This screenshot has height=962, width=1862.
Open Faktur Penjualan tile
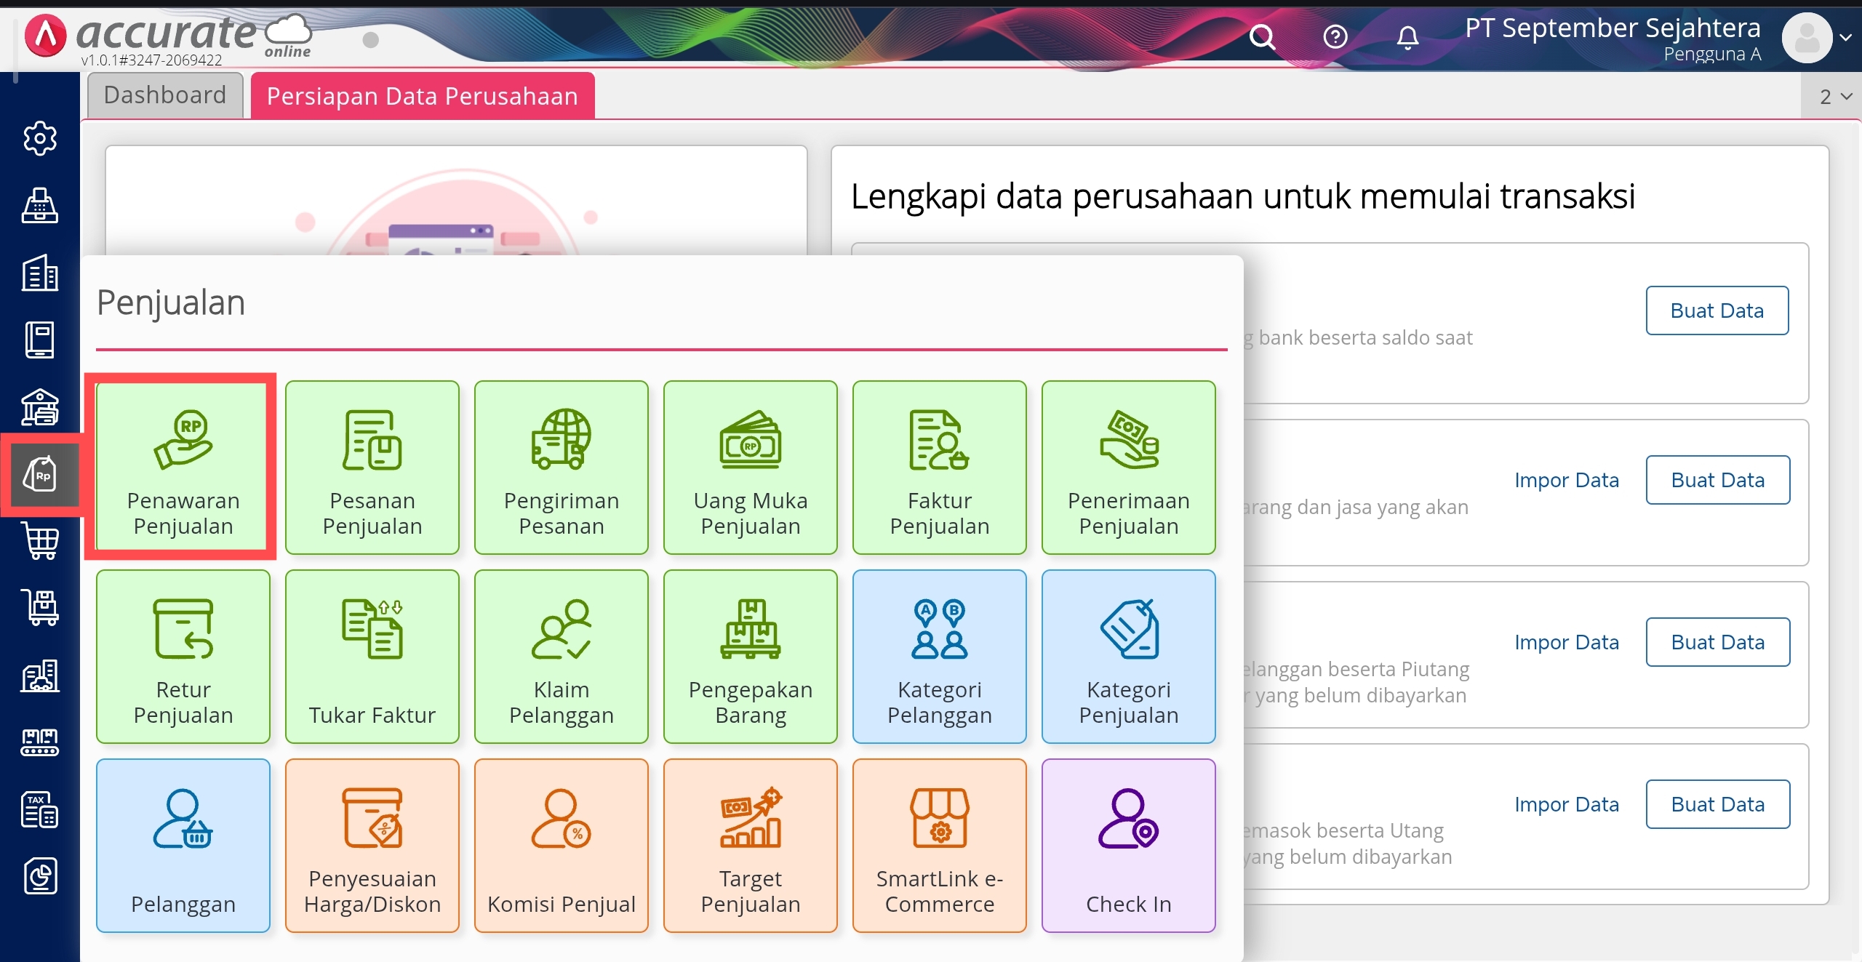coord(939,467)
